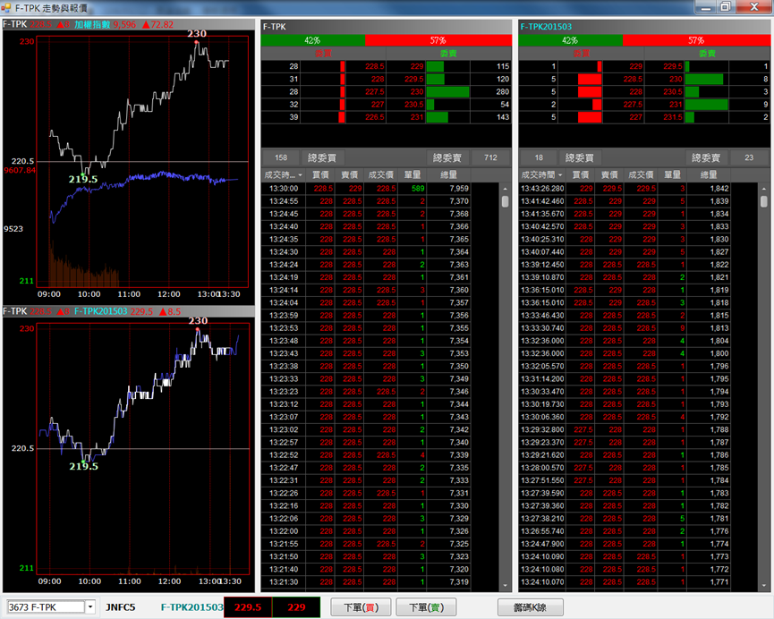
Task: Click the red 57% bar in F-TPK201503 panel
Action: click(695, 40)
